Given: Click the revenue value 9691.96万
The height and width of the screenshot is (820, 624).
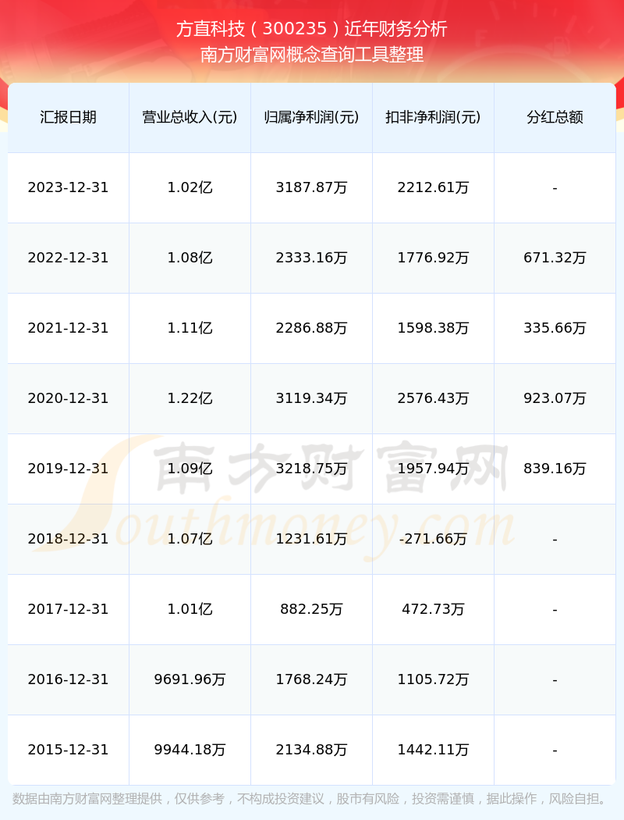Looking at the screenshot, I should [190, 679].
